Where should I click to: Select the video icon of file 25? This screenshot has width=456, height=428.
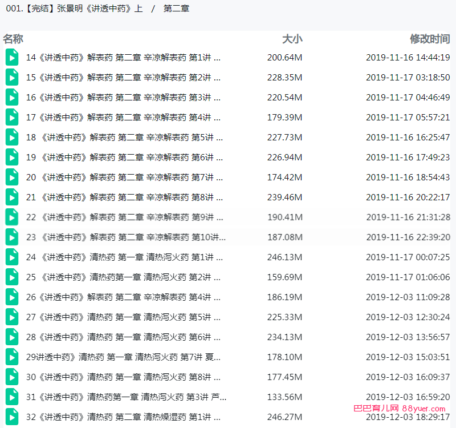[12, 277]
